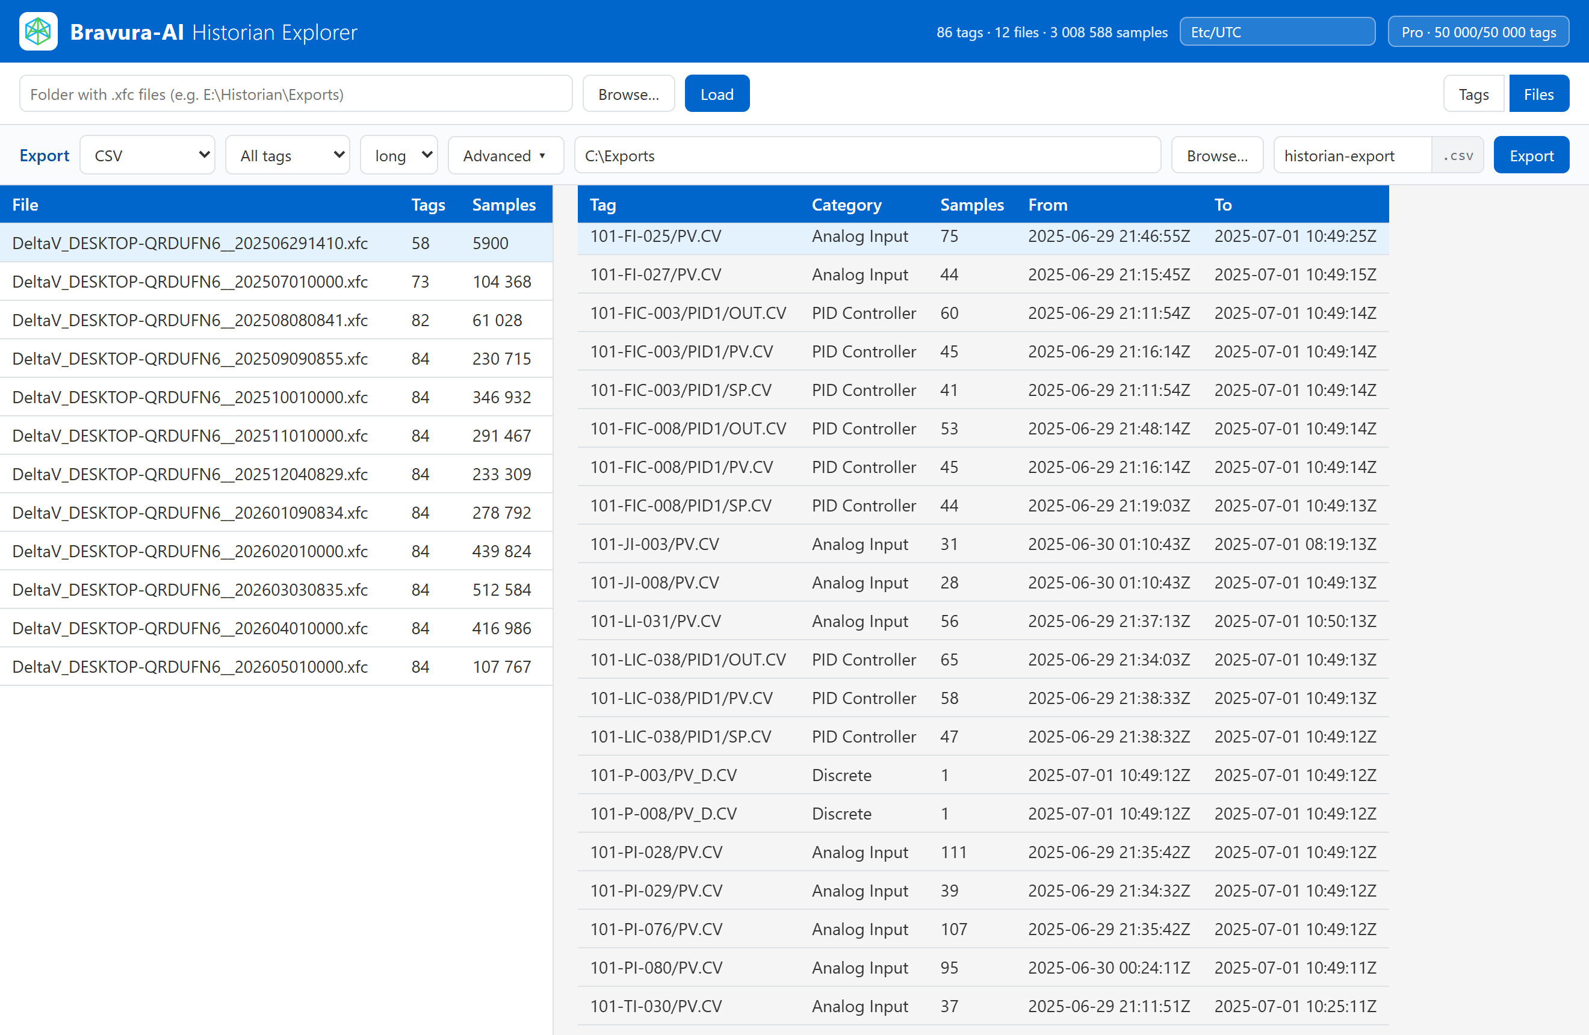Select tag row 101-FIC-008/PID1/SP.CV

pyautogui.click(x=983, y=506)
